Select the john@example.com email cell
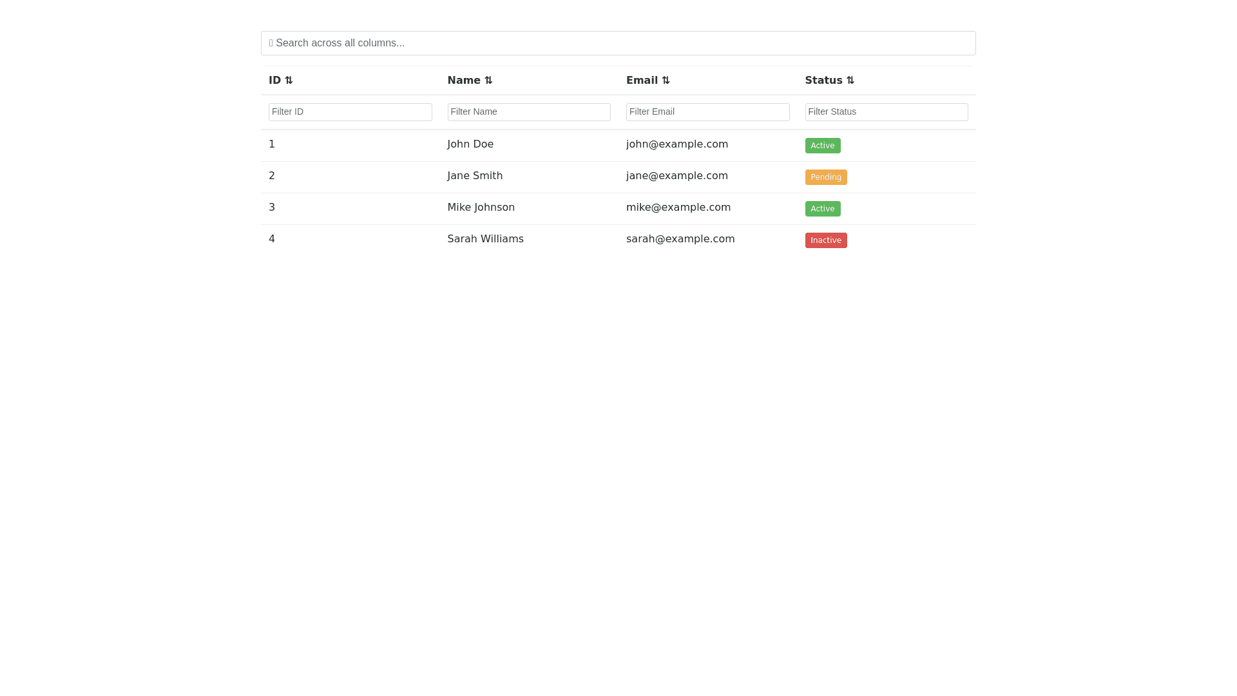This screenshot has height=696, width=1237. click(x=676, y=144)
